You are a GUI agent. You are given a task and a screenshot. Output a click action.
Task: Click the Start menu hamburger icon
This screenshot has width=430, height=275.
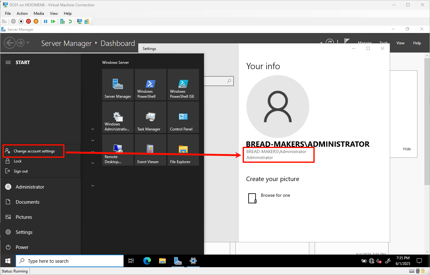(8, 63)
